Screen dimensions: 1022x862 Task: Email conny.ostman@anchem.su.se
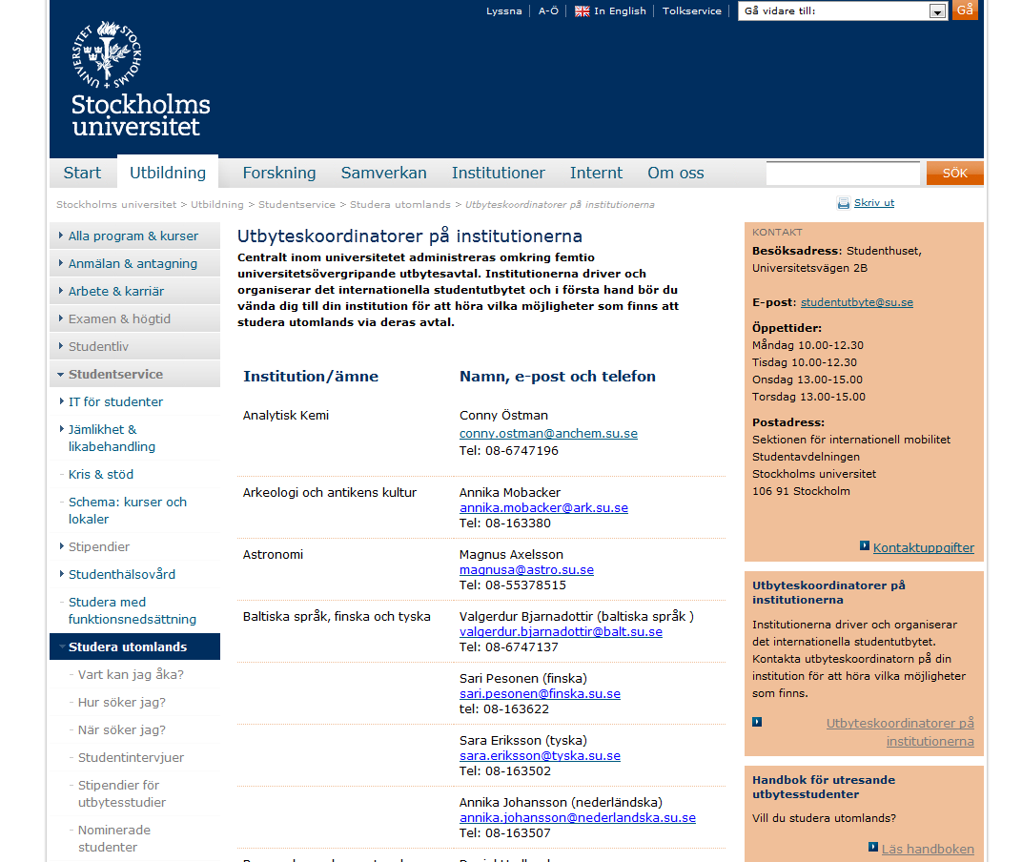pos(548,434)
